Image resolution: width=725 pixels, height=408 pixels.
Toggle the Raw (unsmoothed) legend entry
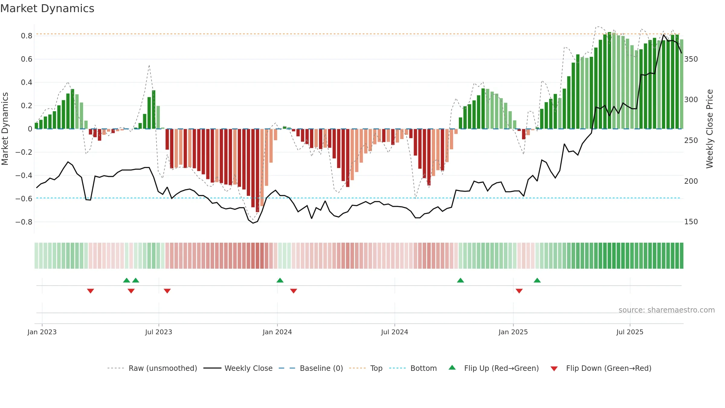(x=152, y=368)
